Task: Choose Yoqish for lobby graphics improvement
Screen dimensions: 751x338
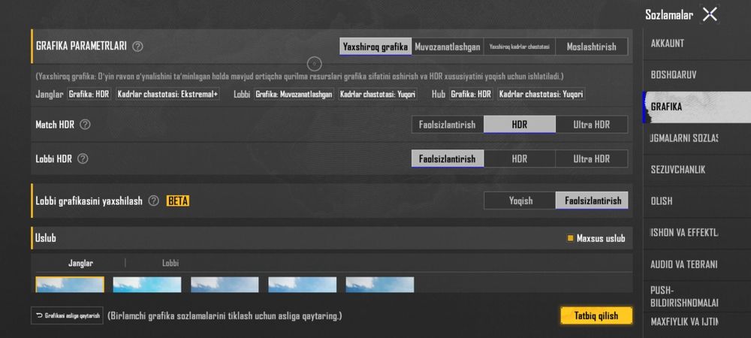Action: point(520,201)
